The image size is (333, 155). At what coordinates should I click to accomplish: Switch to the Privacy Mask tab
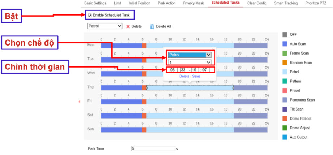click(x=193, y=3)
